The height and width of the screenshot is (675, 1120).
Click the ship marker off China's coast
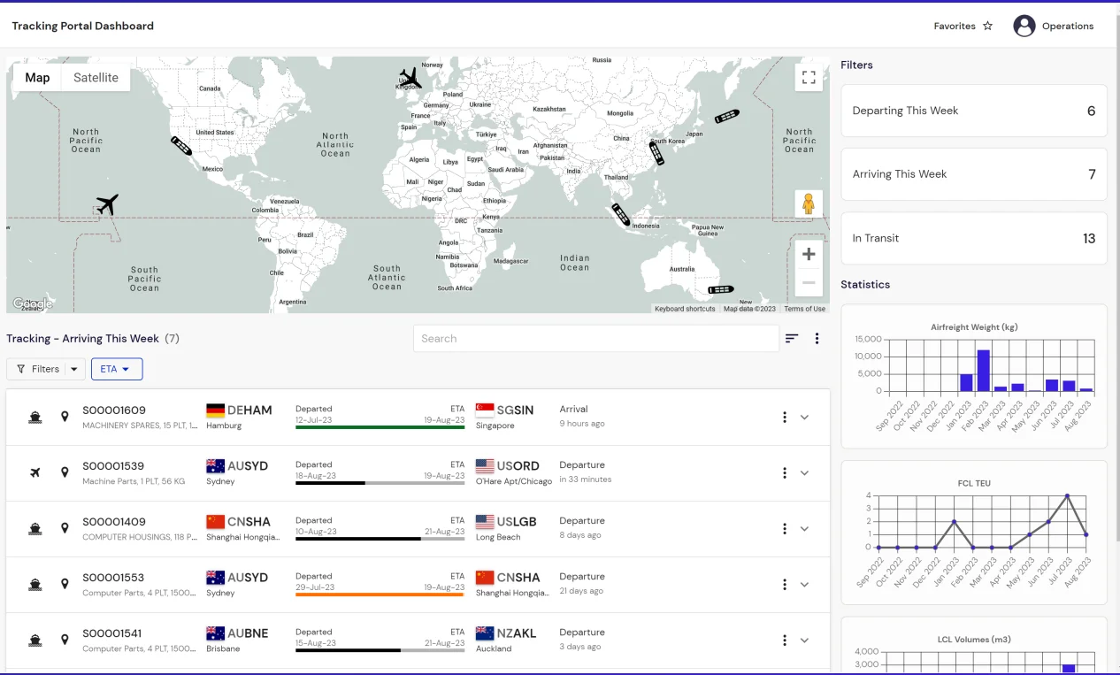click(x=656, y=152)
